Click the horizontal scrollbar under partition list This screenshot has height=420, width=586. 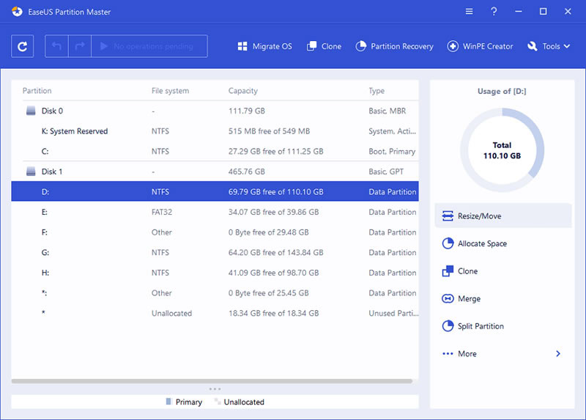[x=212, y=381]
